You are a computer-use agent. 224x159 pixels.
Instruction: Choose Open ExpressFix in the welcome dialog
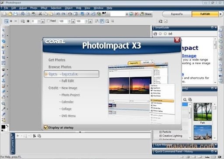click(72, 74)
